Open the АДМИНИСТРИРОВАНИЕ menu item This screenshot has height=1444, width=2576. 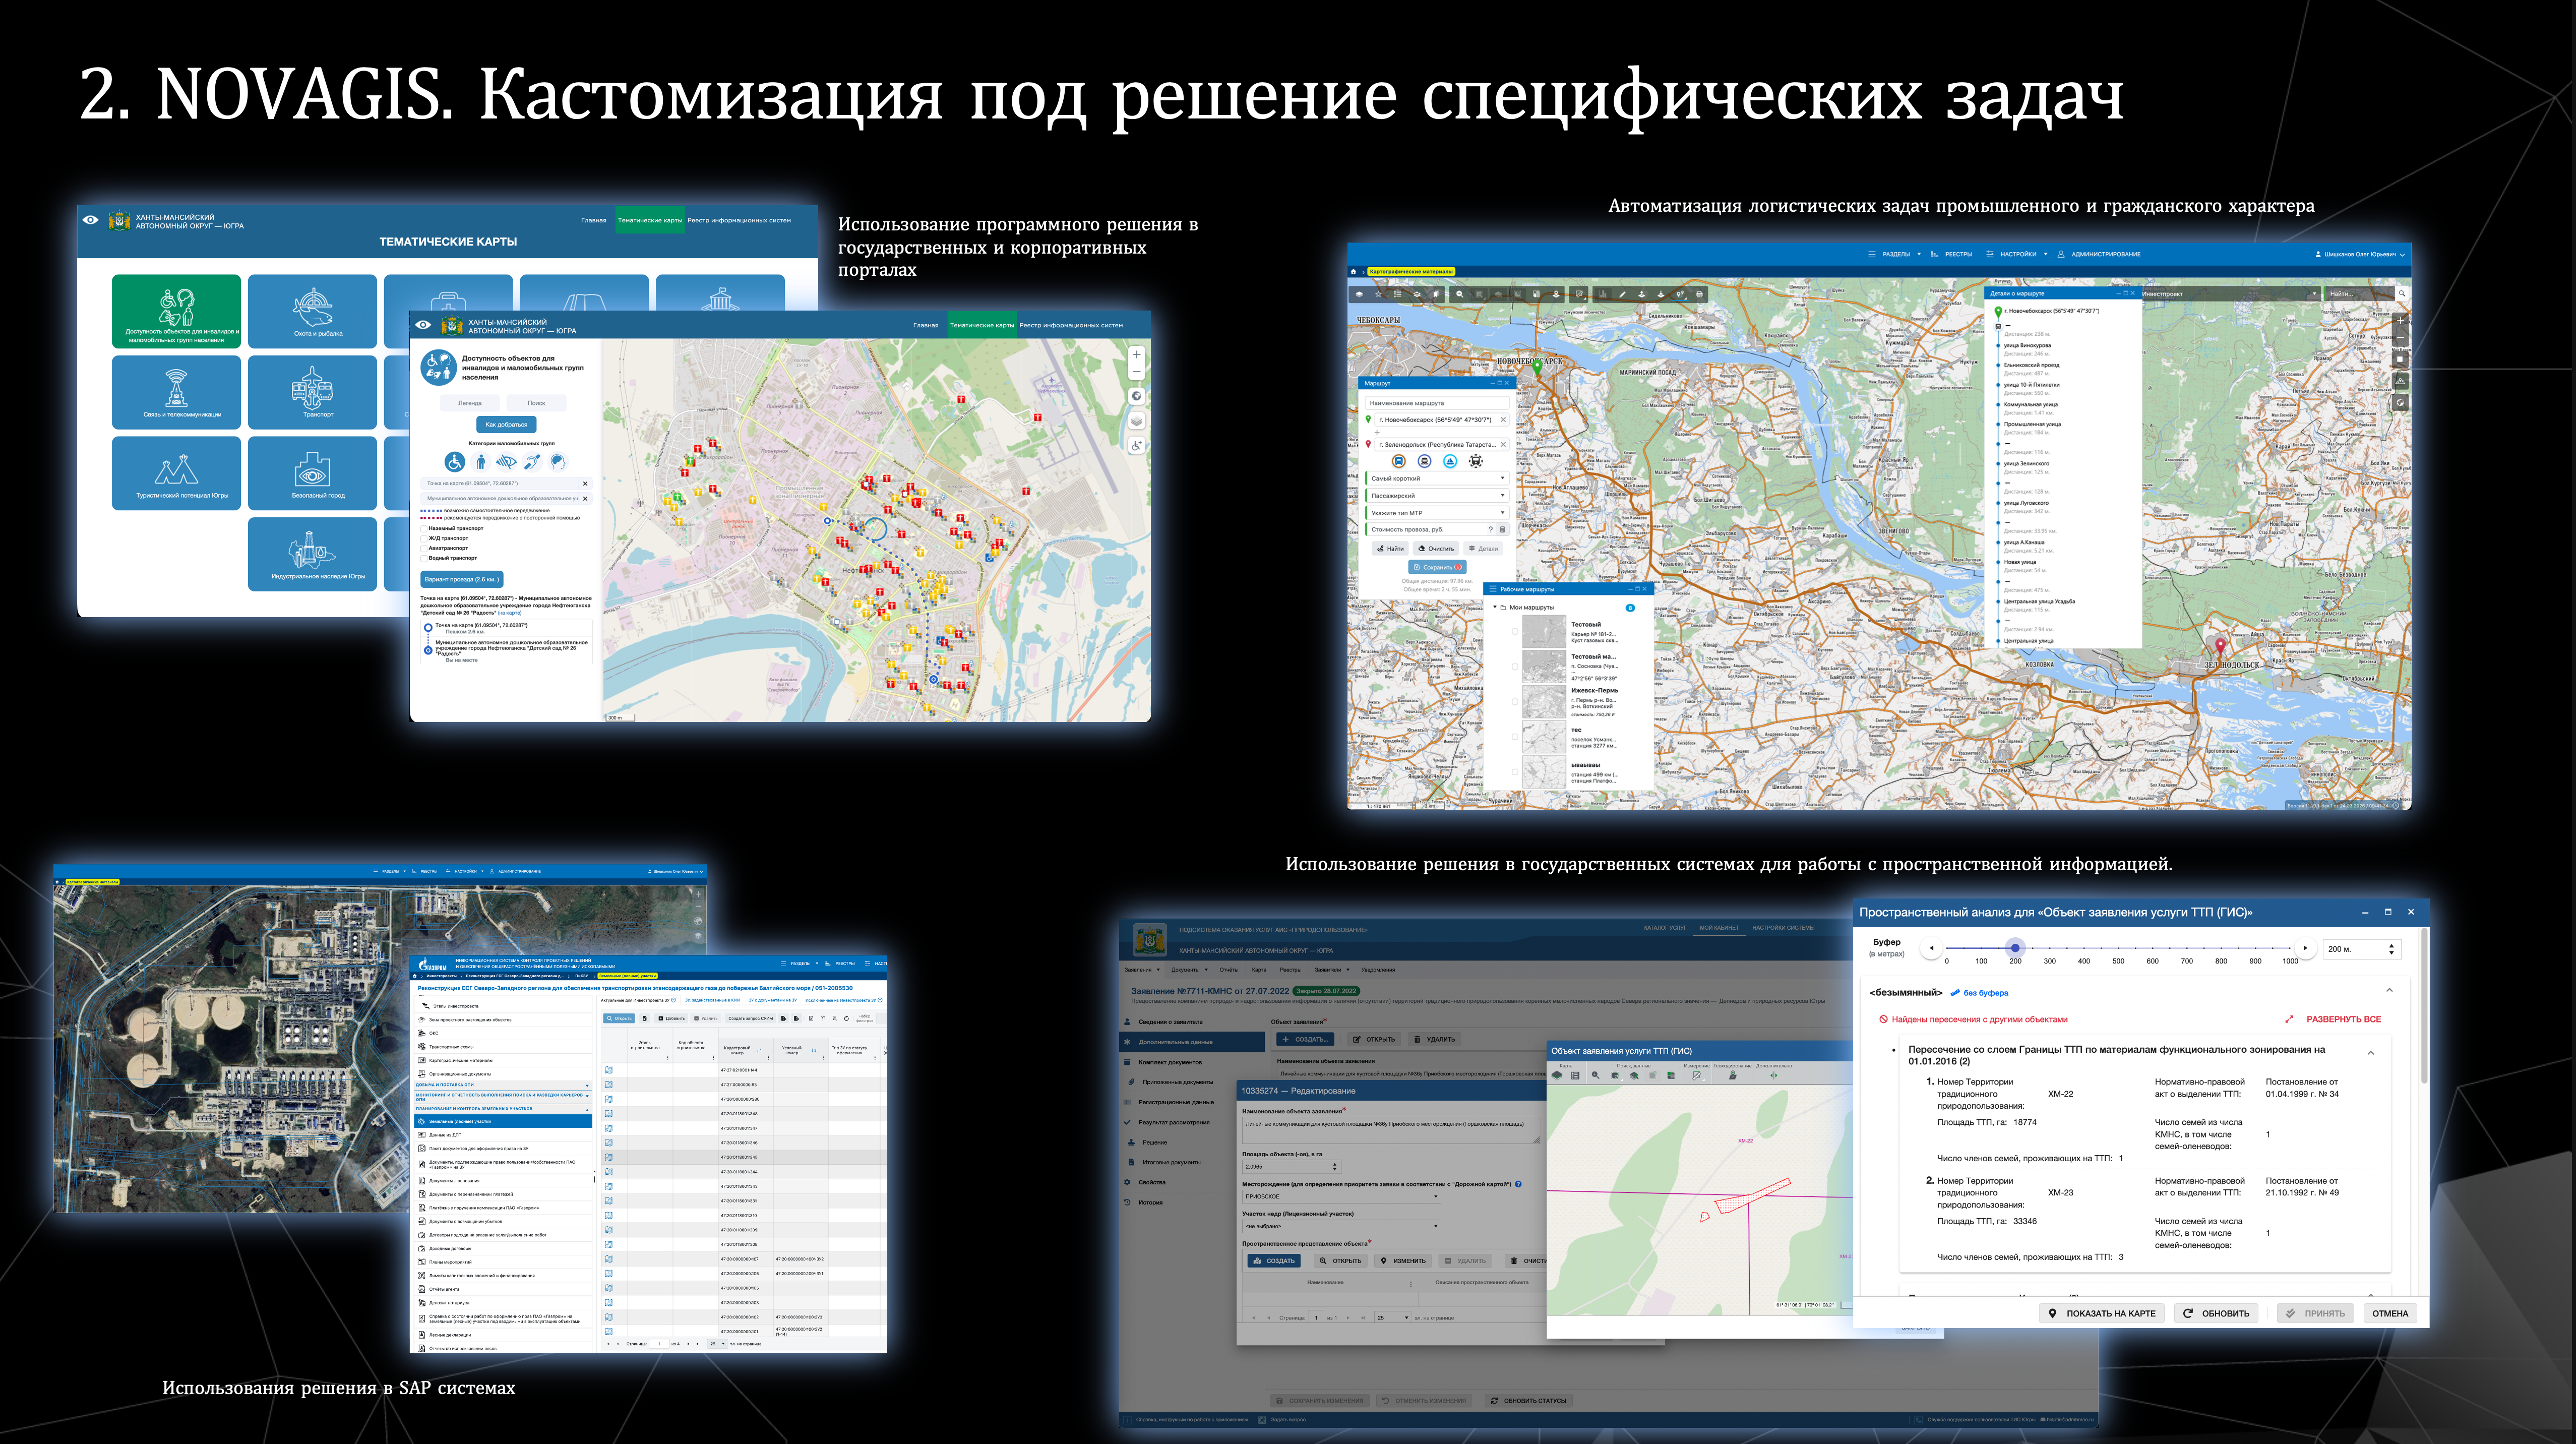[x=2099, y=254]
